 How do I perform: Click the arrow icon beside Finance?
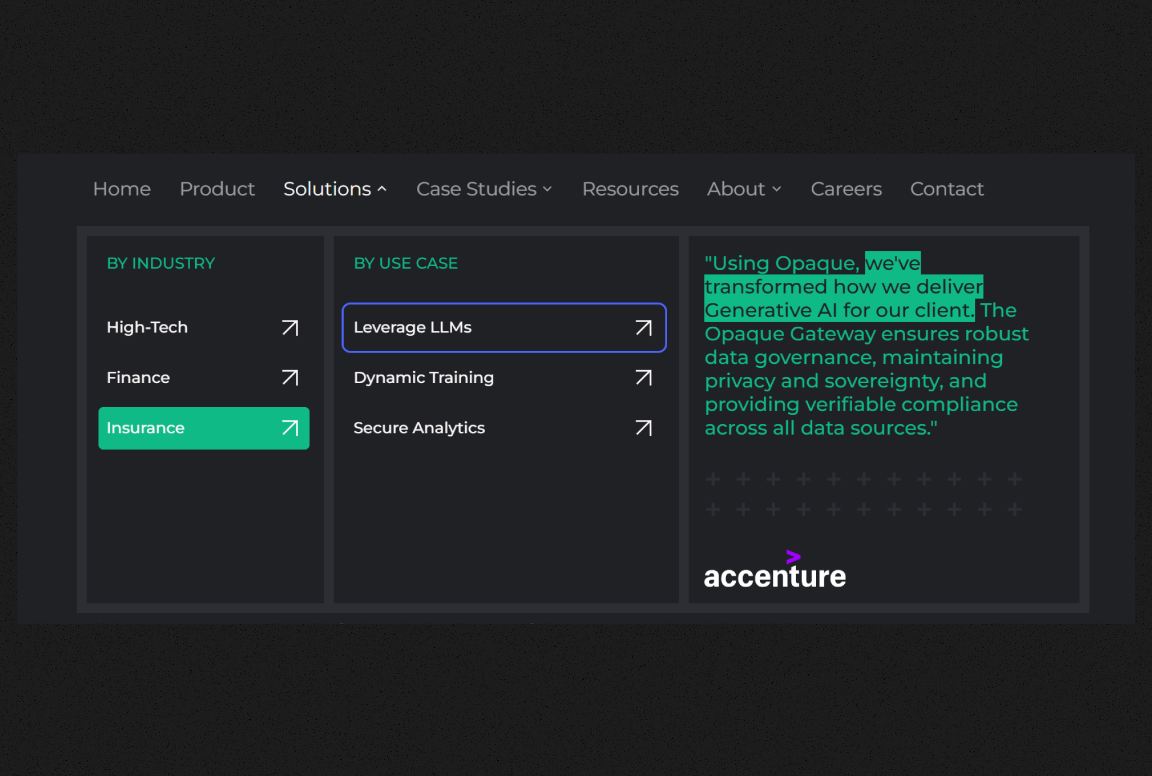(x=290, y=377)
